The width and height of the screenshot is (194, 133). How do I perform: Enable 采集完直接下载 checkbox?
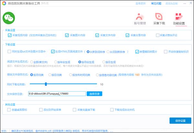[74, 110]
